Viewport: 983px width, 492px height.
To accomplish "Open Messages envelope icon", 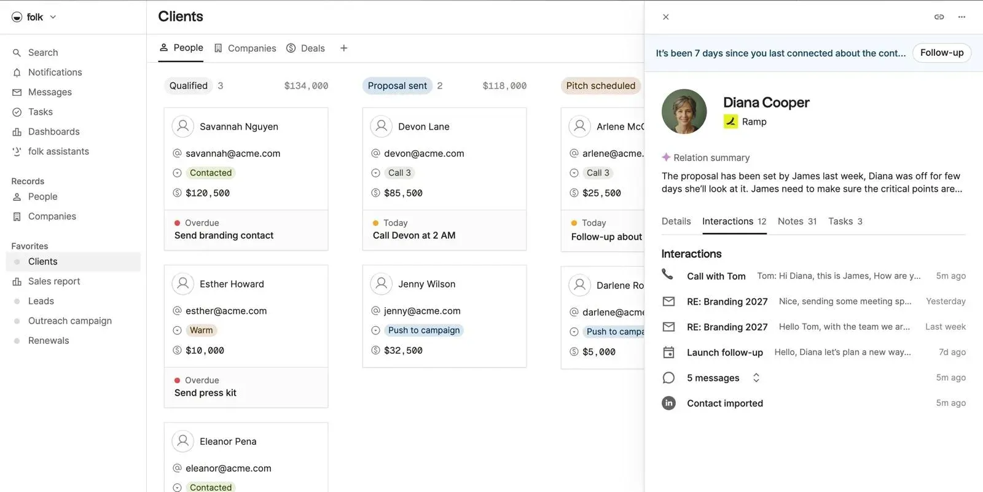I will tap(17, 92).
